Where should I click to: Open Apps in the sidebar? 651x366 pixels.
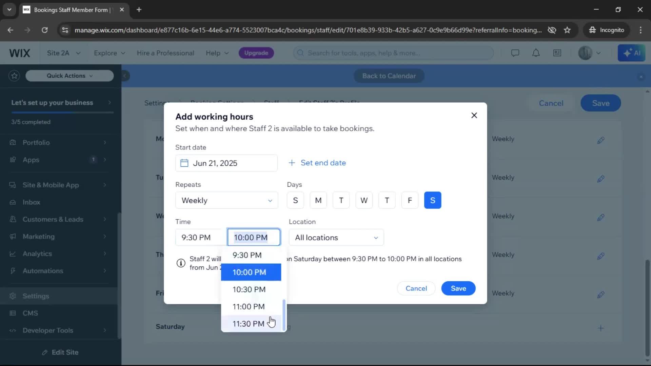[58, 160]
